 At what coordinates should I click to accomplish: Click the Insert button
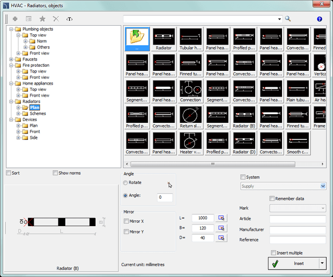(x=294, y=263)
